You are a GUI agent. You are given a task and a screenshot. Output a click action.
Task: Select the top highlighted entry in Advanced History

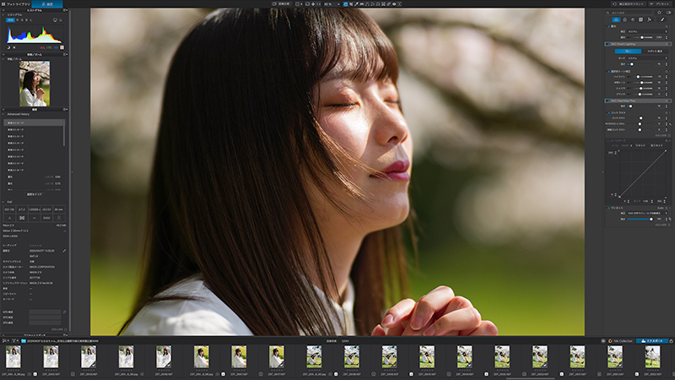(x=34, y=122)
